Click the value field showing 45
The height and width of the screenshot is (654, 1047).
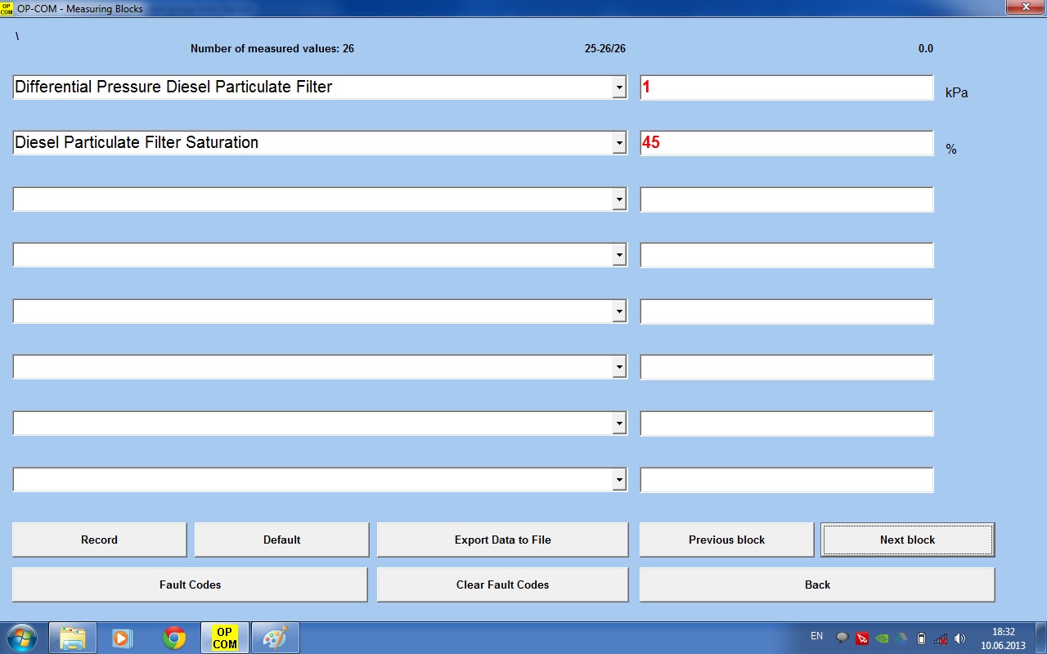[785, 143]
